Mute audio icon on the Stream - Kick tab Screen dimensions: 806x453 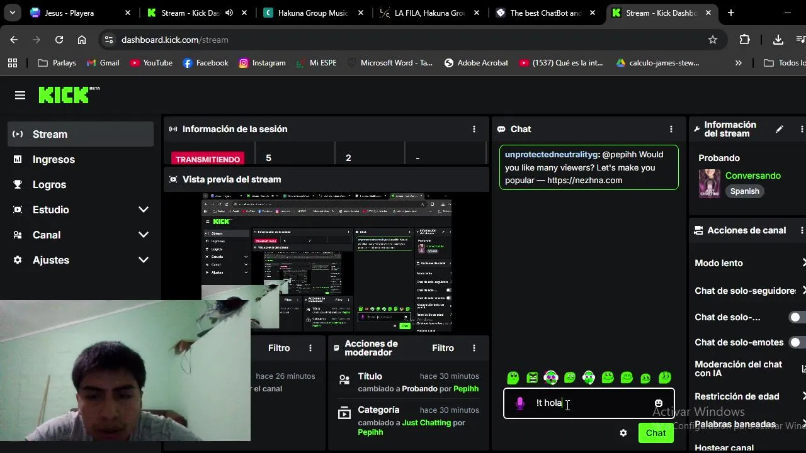[229, 13]
